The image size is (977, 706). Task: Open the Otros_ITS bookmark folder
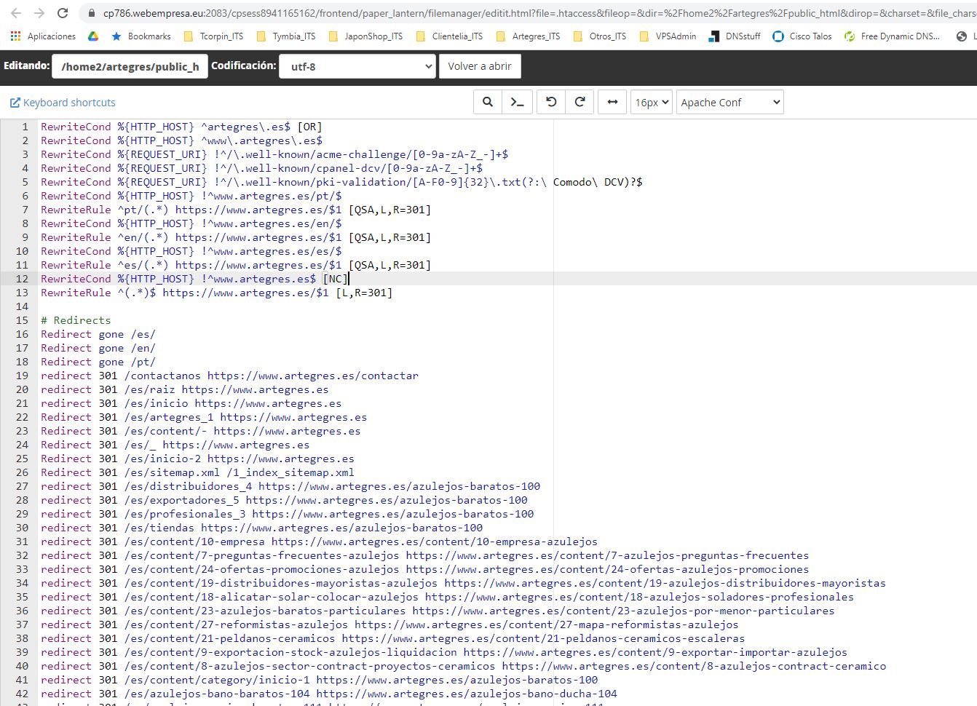click(x=600, y=36)
